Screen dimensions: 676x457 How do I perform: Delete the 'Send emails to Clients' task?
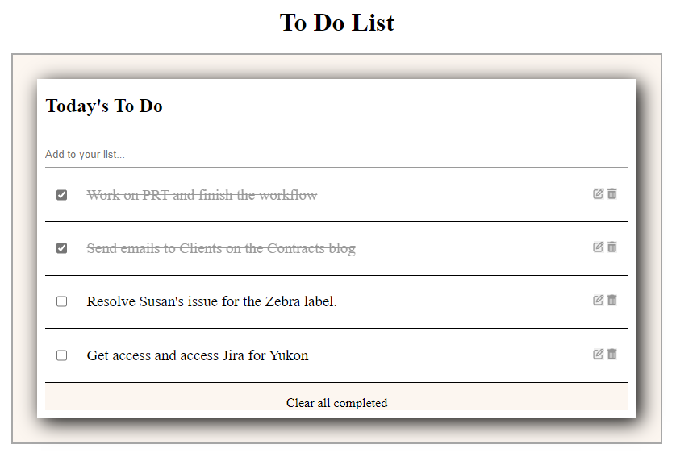point(611,247)
